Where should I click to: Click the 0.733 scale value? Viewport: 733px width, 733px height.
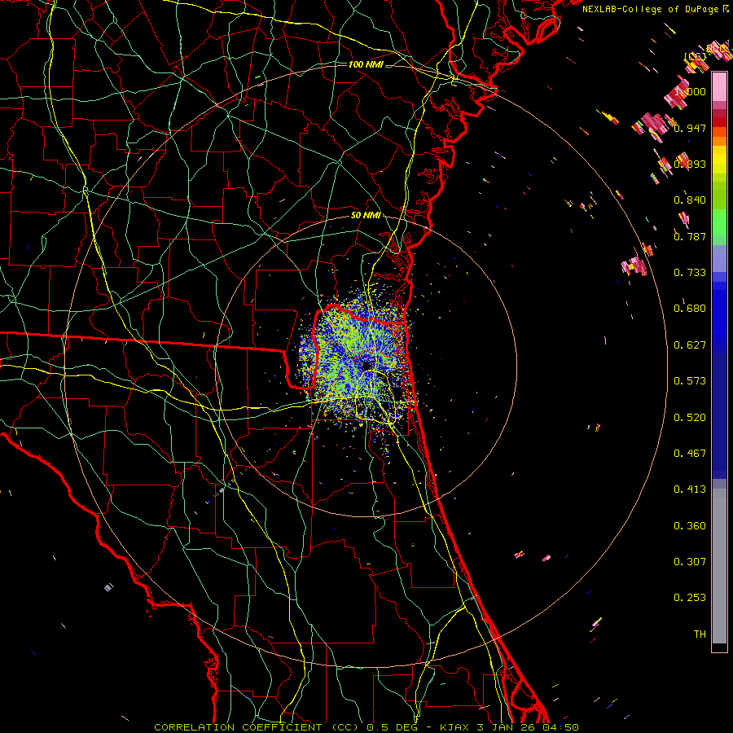(x=690, y=273)
